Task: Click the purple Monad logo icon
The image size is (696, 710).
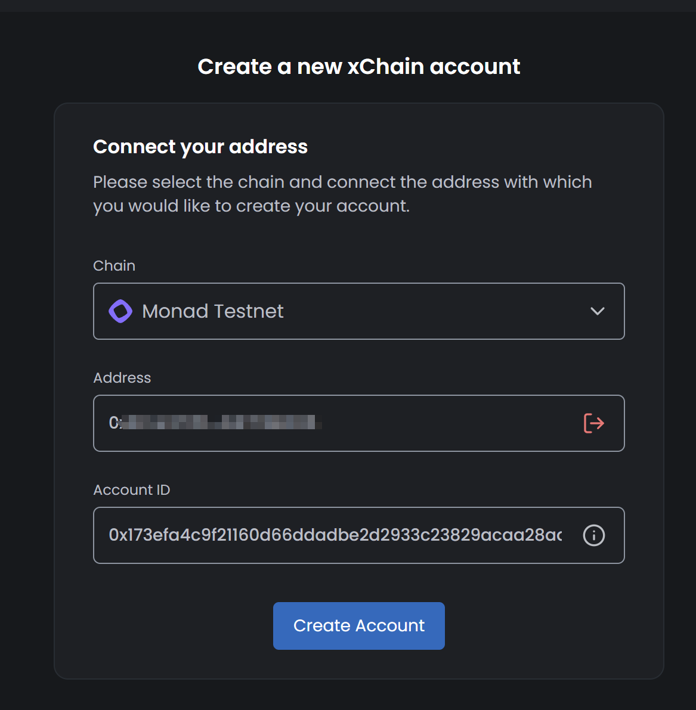Action: [x=120, y=311]
